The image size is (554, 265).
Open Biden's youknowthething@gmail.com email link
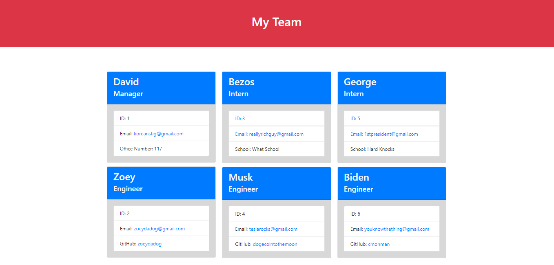tap(397, 229)
